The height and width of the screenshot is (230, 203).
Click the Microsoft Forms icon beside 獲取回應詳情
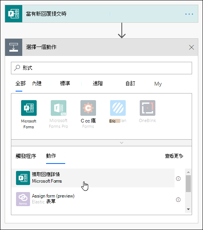pos(23,178)
